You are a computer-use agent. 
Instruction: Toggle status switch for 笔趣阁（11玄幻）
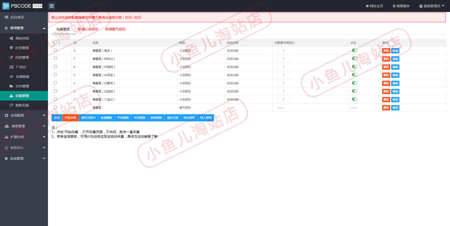coord(355,99)
